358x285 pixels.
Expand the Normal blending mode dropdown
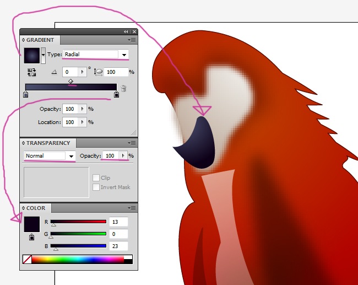click(x=71, y=156)
